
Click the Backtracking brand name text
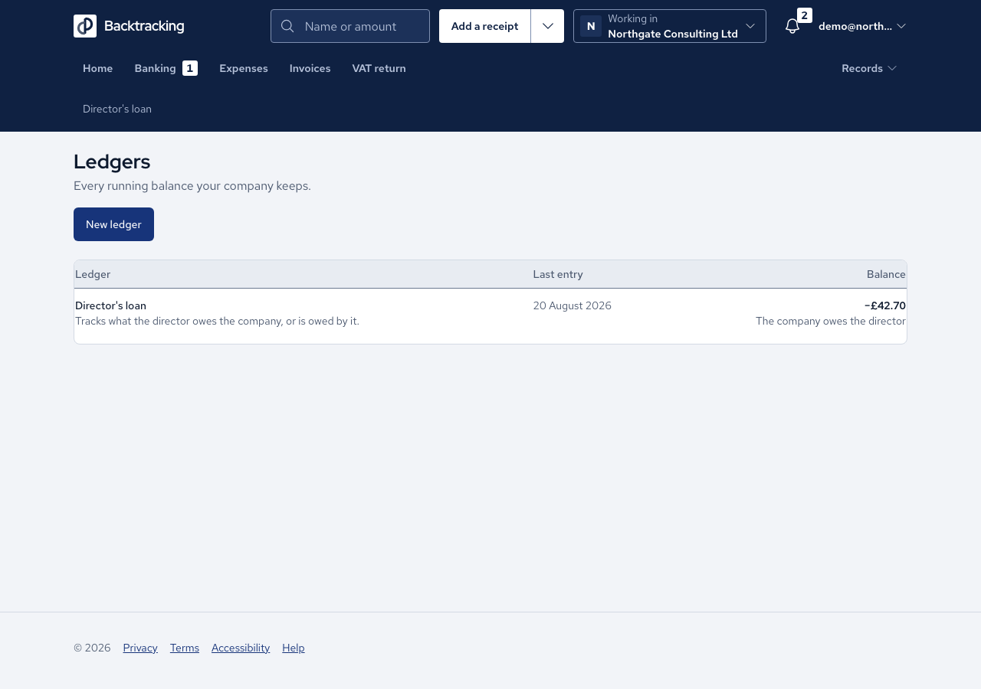[144, 26]
